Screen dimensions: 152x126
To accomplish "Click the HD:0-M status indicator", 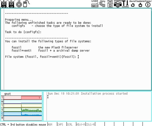I will click(81, 124).
